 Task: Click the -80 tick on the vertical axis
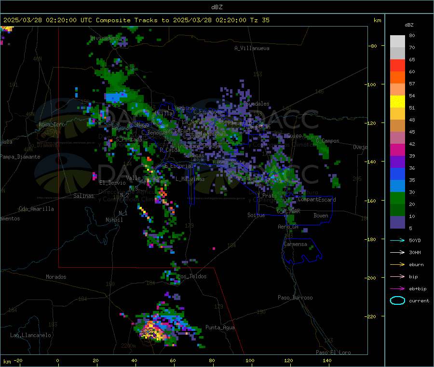[373, 46]
